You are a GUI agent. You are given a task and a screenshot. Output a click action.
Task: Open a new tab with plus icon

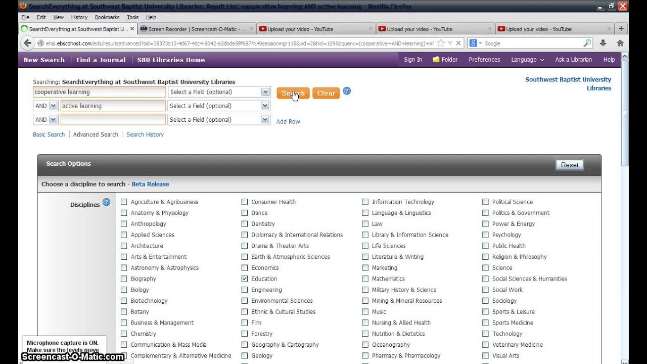pos(621,29)
